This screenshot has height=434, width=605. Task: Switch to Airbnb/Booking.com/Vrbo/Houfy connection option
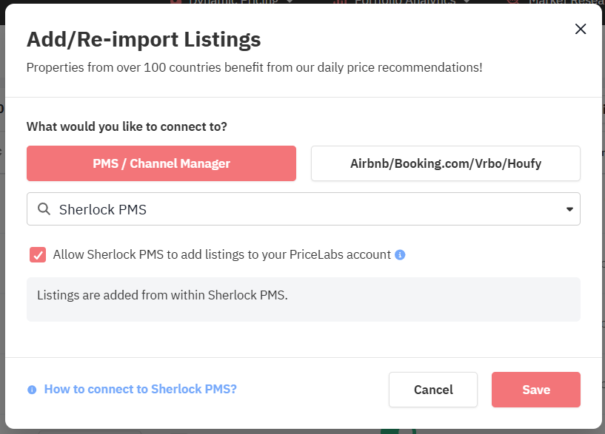click(x=445, y=163)
